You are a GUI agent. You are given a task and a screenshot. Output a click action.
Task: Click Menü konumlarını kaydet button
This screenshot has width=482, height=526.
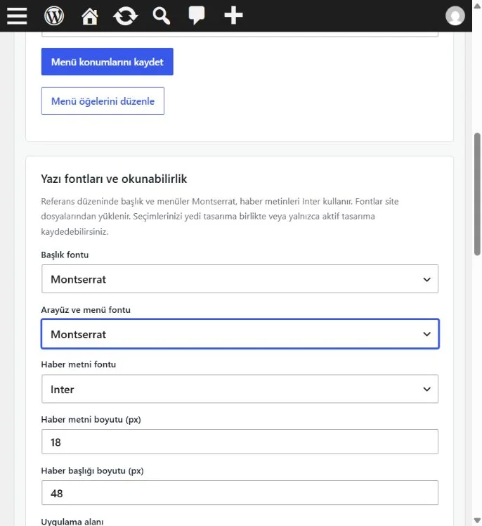pyautogui.click(x=108, y=62)
